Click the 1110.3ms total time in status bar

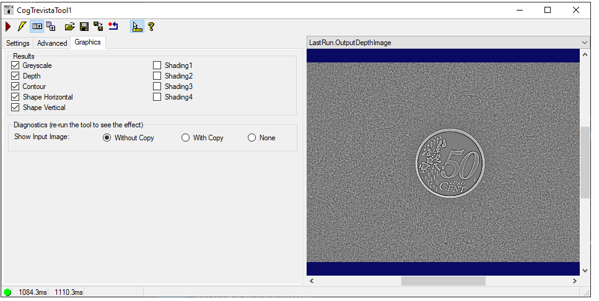pyautogui.click(x=68, y=292)
